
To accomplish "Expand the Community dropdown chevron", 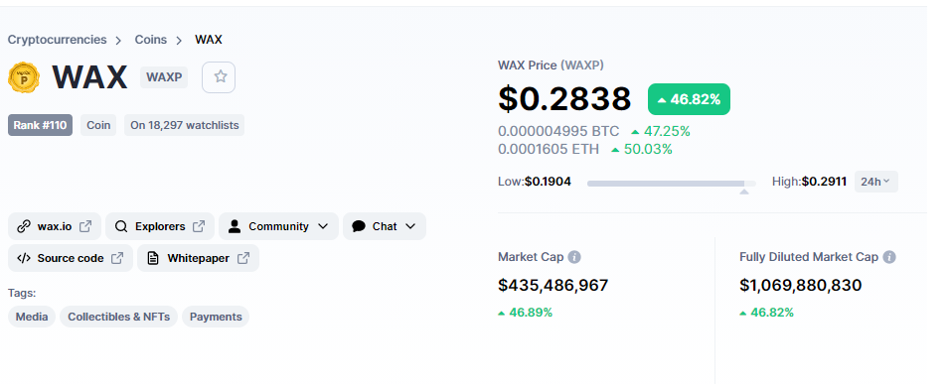I will pos(323,226).
